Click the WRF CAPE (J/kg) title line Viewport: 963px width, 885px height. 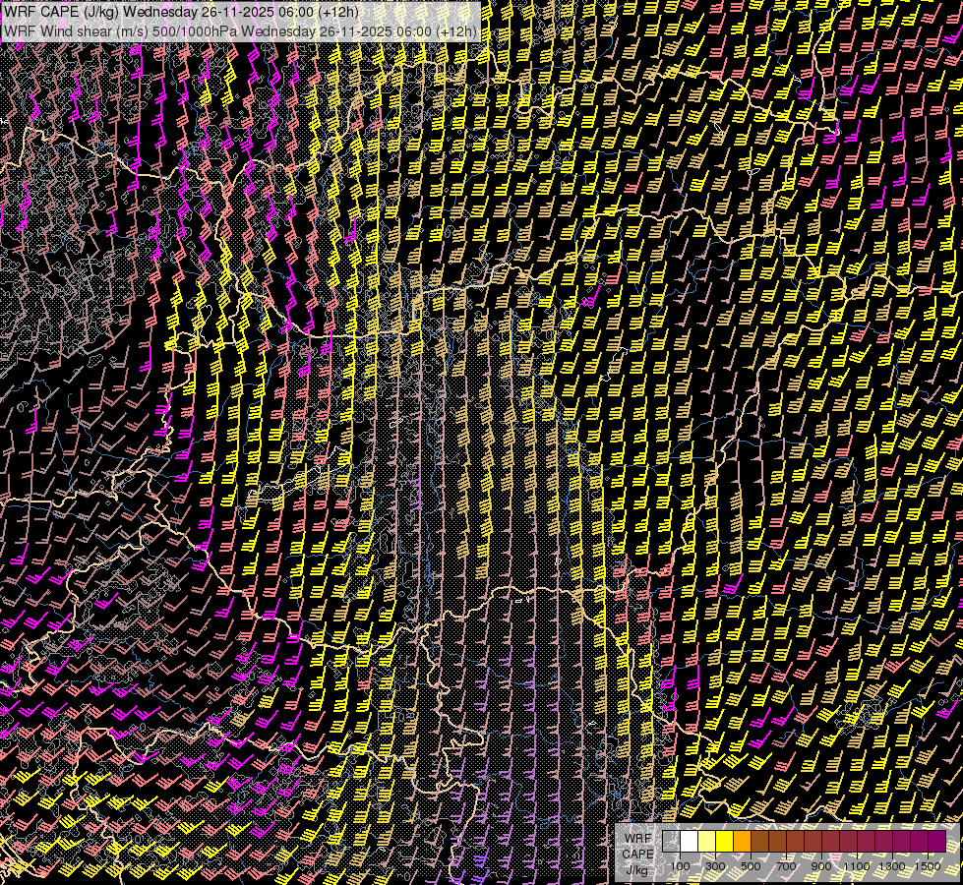[x=181, y=12]
